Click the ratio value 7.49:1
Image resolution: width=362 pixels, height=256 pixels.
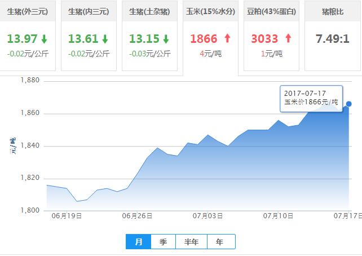click(x=333, y=38)
